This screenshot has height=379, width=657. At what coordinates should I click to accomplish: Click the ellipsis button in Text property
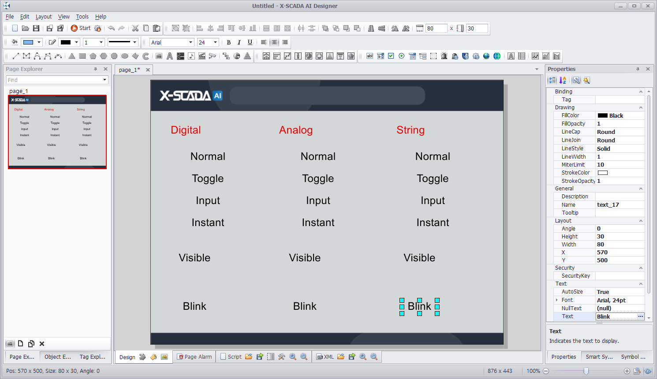coord(640,316)
